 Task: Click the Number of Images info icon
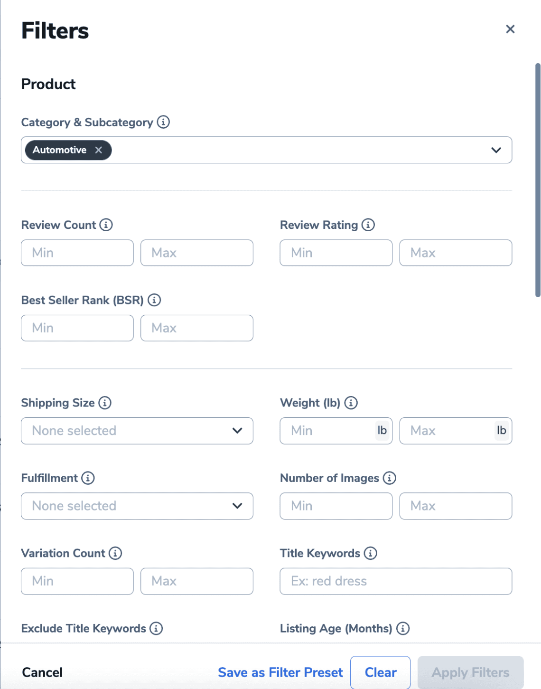[389, 478]
